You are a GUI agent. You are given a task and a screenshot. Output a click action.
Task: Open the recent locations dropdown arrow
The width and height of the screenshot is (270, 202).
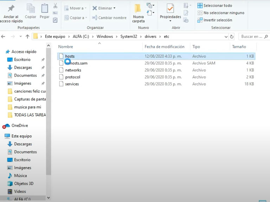coord(21,36)
